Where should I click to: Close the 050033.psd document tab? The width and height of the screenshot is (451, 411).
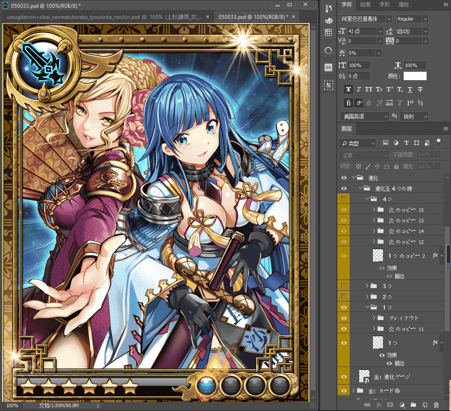(x=293, y=17)
